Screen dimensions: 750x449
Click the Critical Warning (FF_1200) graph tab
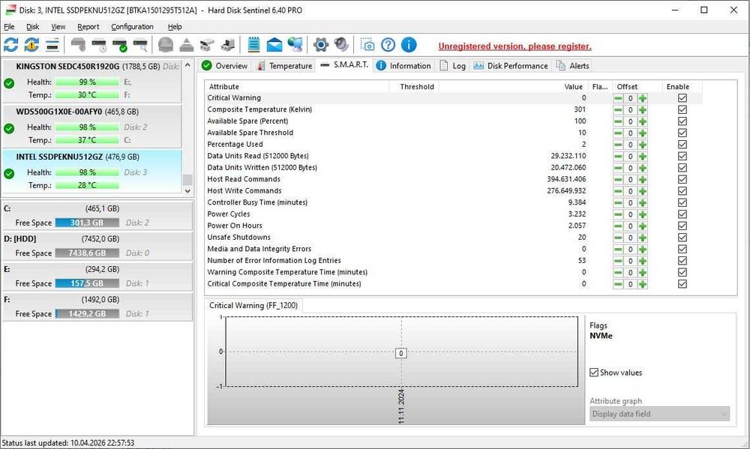(x=253, y=306)
